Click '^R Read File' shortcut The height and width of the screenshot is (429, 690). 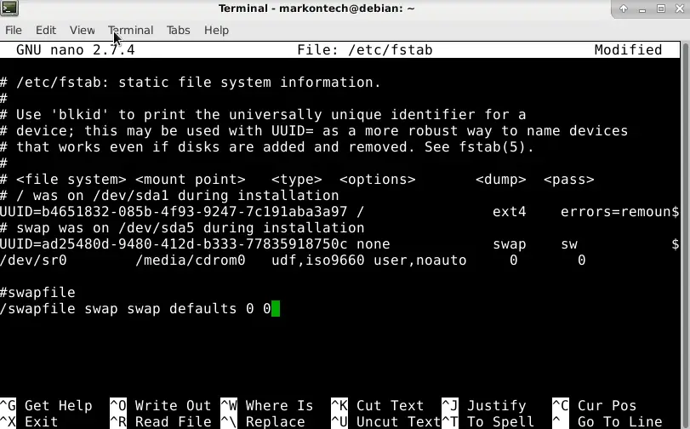[161, 421]
